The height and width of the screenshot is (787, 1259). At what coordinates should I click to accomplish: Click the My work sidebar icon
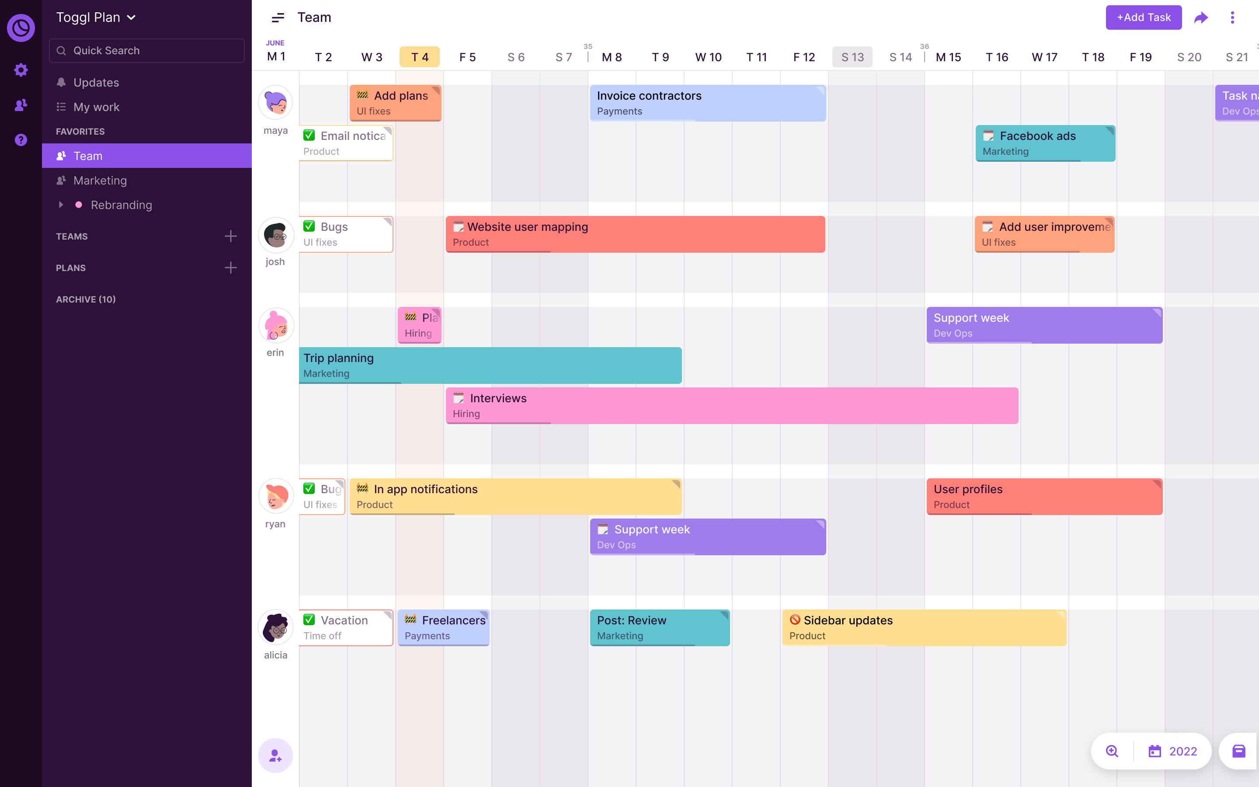60,107
